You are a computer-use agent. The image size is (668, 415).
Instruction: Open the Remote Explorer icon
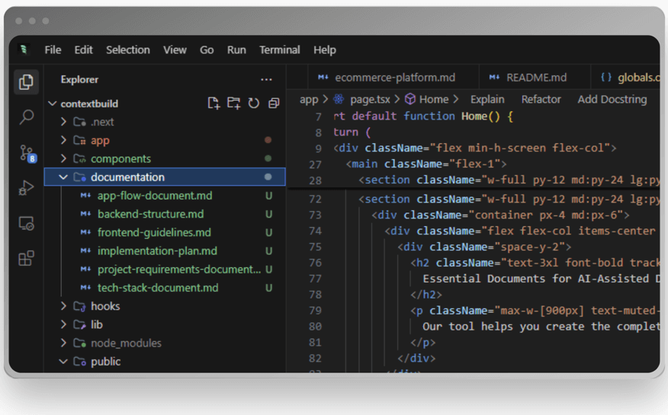[27, 223]
